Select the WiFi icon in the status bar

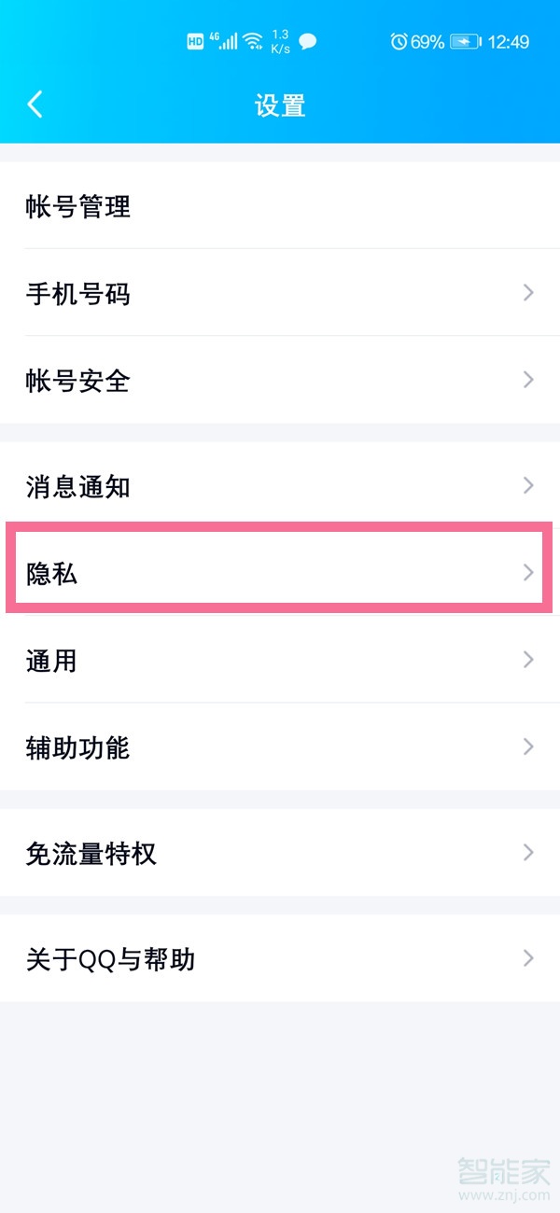(253, 41)
